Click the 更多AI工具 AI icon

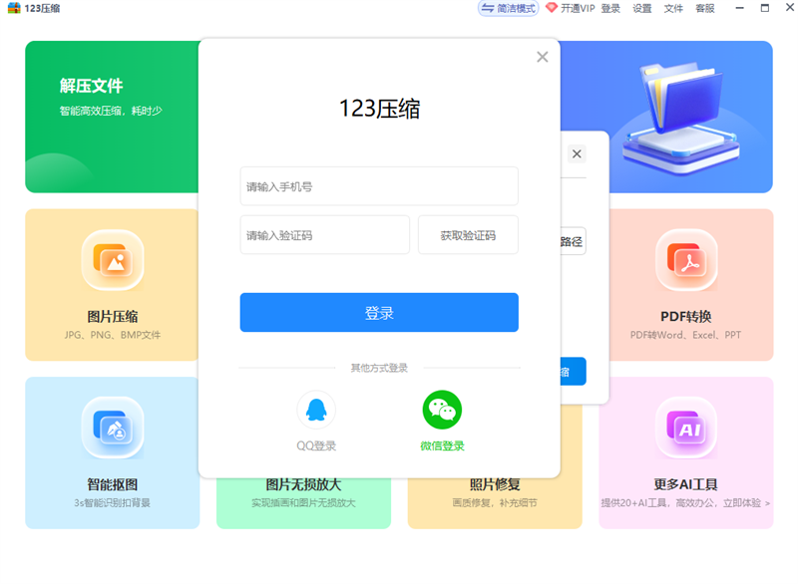(686, 428)
